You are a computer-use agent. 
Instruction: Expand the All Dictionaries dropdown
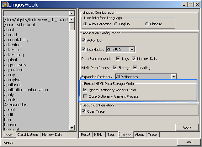[x=173, y=77]
